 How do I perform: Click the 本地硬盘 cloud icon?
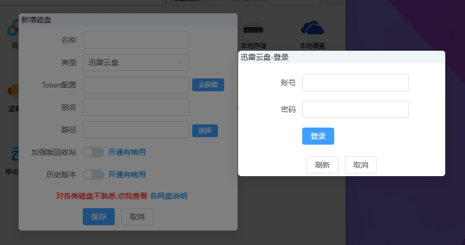(312, 28)
